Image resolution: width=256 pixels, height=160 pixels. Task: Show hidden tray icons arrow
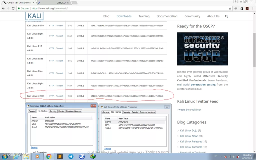click(221, 156)
